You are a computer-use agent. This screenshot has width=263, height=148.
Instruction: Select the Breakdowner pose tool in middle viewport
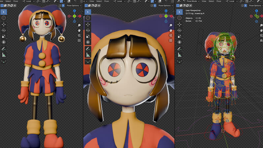click(x=88, y=61)
